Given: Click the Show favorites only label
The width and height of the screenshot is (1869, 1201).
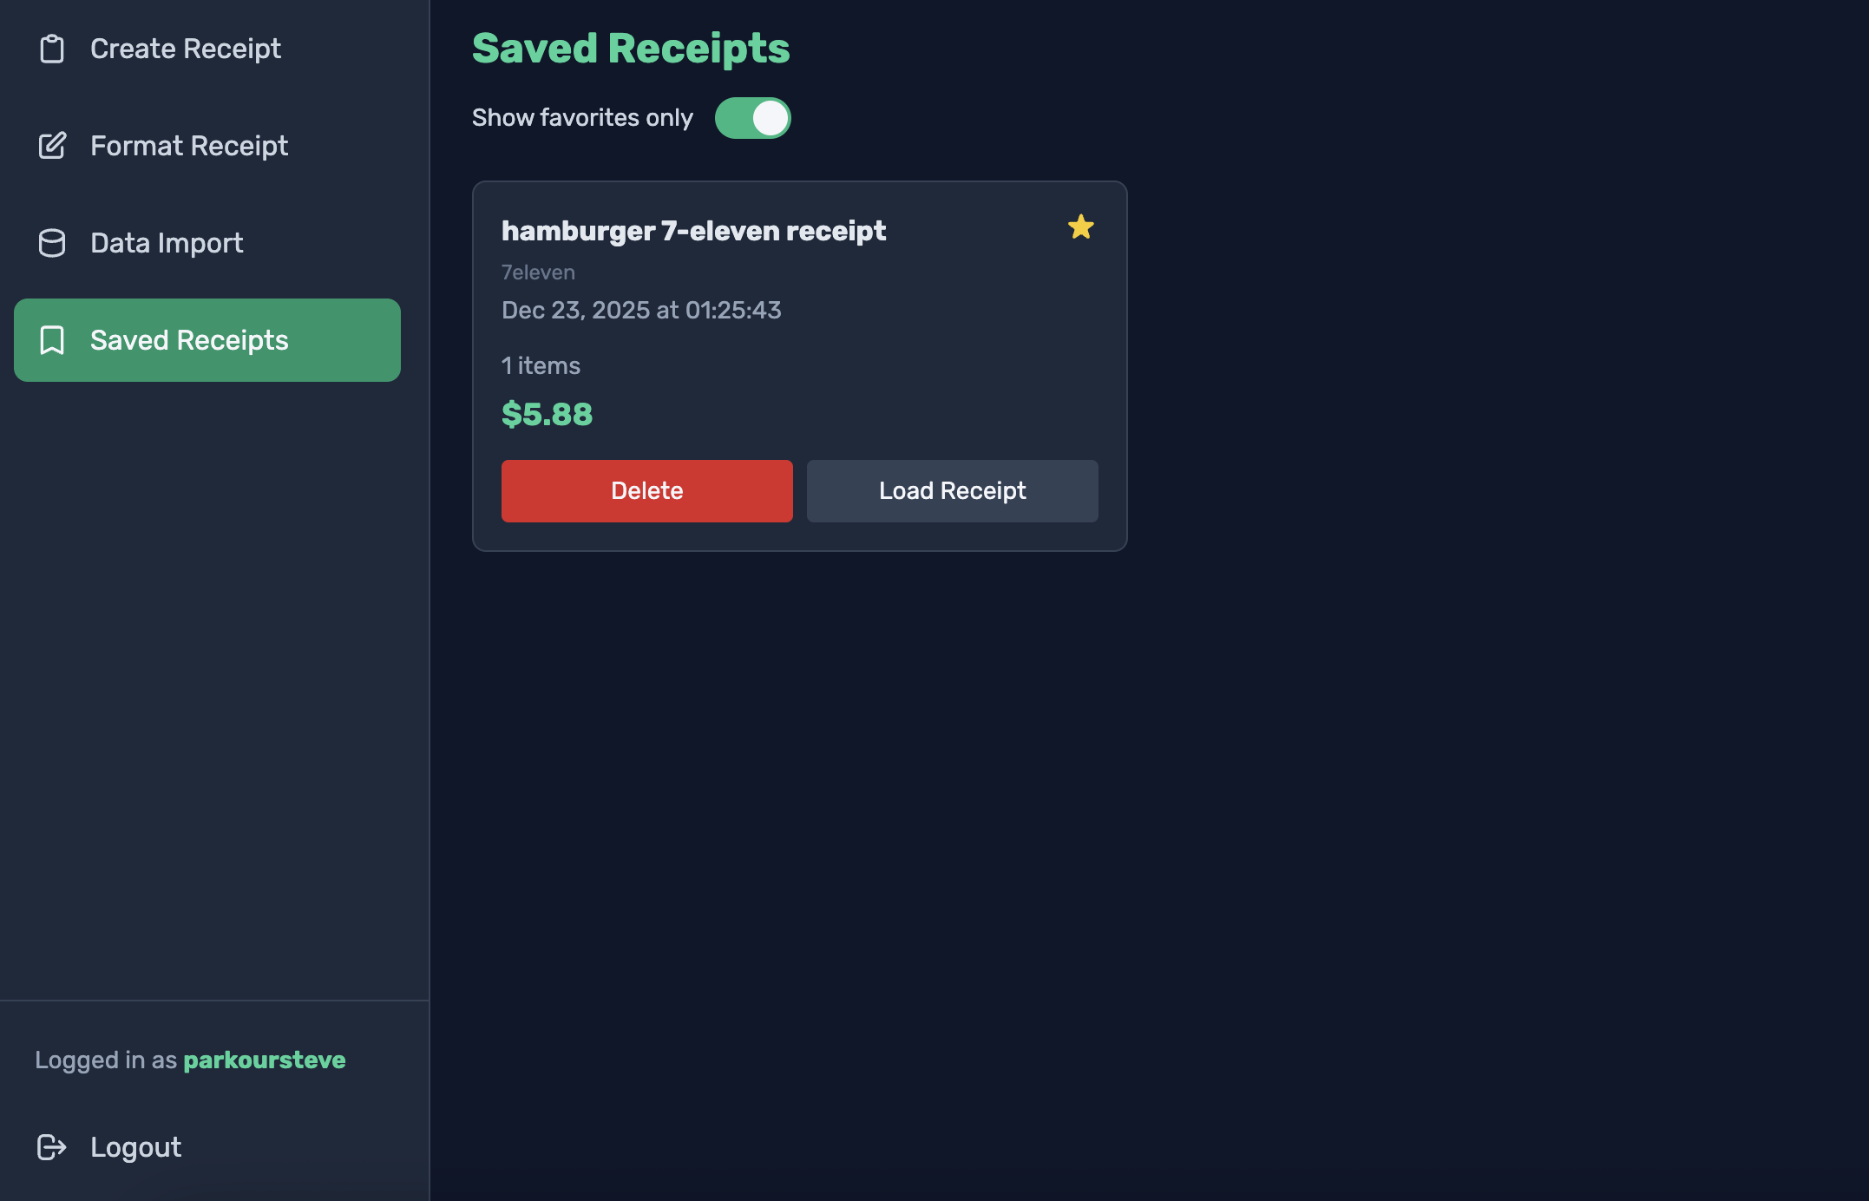Looking at the screenshot, I should (x=582, y=118).
